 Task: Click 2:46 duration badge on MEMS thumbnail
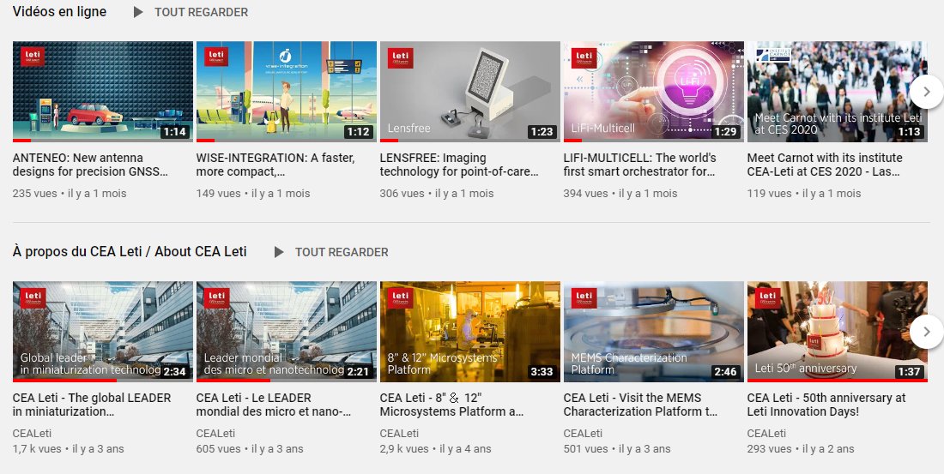click(x=725, y=372)
